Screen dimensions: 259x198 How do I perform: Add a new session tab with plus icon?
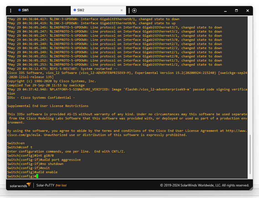134,10
